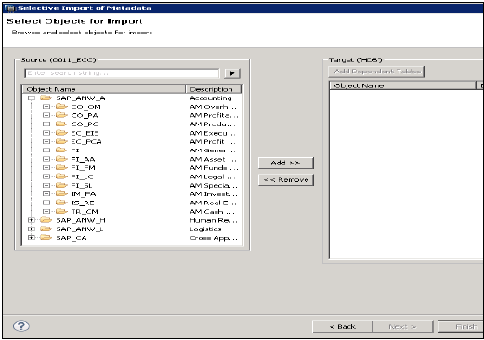Expand the SAP_ANW_H tree node
Screen dimensions: 484x340
tap(31, 220)
